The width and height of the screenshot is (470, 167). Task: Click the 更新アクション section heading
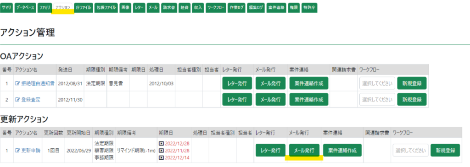pyautogui.click(x=24, y=119)
